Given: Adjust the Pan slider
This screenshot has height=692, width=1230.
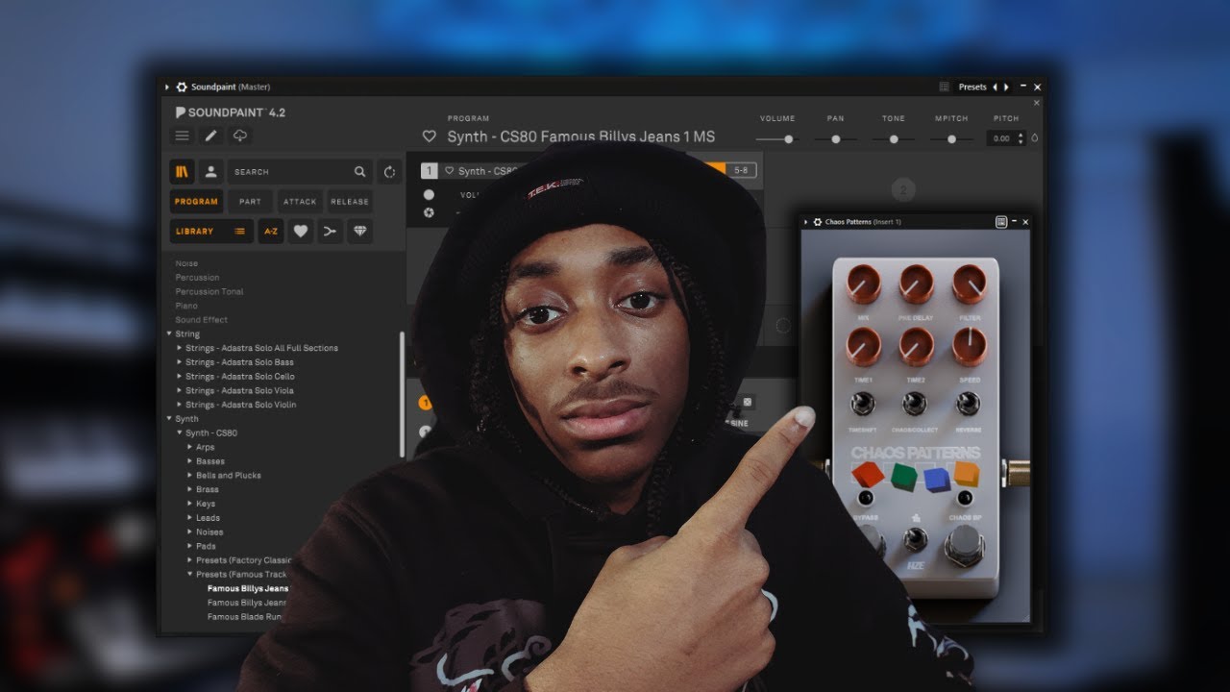Looking at the screenshot, I should (x=835, y=139).
